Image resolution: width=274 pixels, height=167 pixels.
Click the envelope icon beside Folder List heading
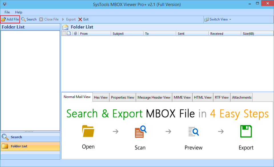click(65, 27)
